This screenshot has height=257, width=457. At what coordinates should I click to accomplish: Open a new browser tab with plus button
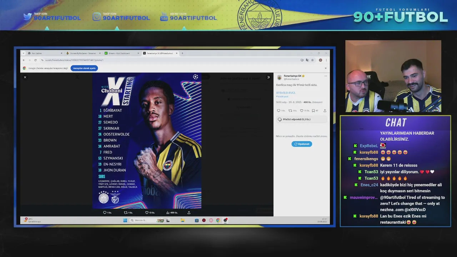[182, 53]
